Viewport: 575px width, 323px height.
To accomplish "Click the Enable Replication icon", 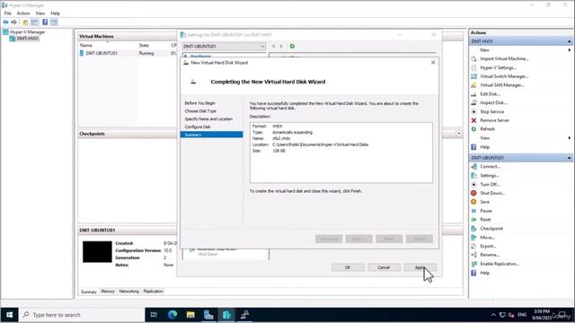I will point(473,264).
